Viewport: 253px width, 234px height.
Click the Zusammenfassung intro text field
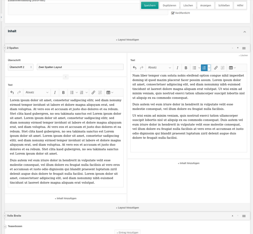88,9
